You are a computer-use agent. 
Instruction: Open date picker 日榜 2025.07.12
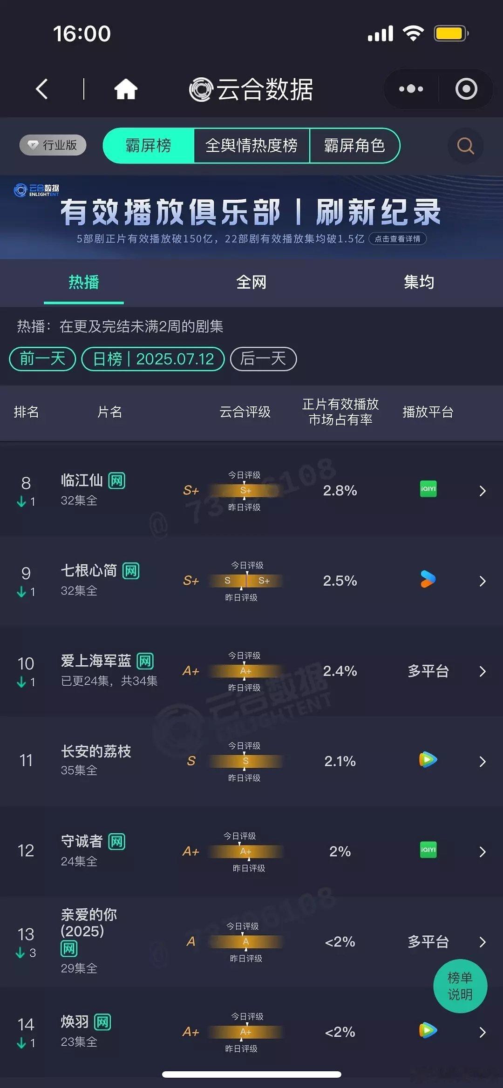click(153, 359)
